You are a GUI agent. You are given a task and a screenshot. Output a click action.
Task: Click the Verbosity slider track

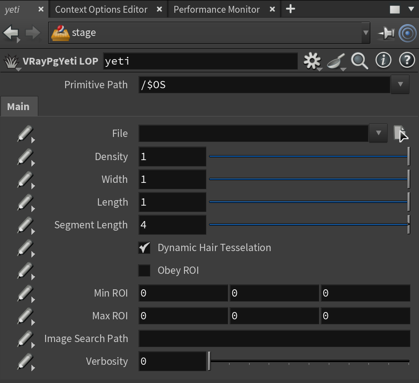pyautogui.click(x=309, y=361)
